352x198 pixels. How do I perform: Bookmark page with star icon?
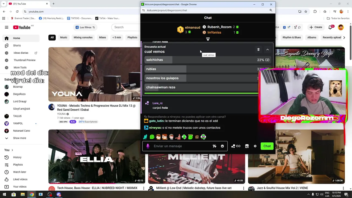306,12
